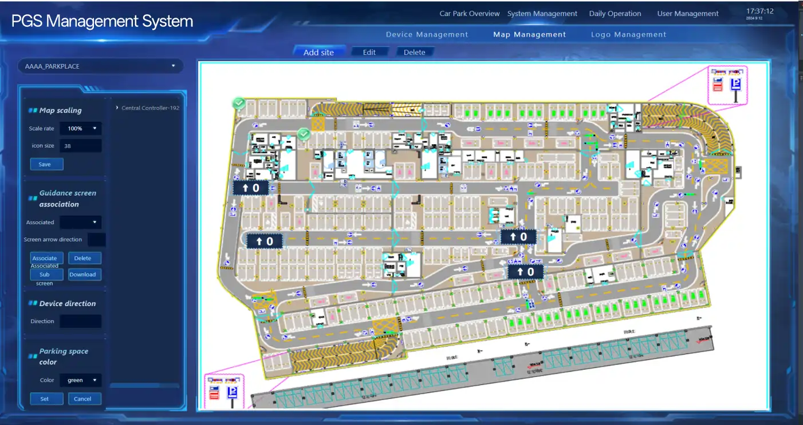Click the horizontal scrollbar under the device tree
This screenshot has height=425, width=803.
[144, 386]
